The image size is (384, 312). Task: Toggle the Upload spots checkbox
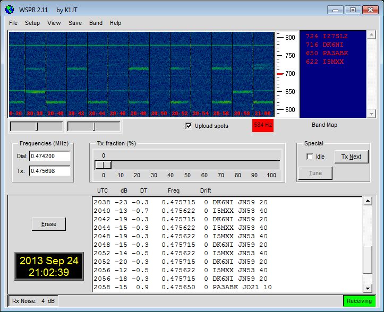tap(189, 126)
